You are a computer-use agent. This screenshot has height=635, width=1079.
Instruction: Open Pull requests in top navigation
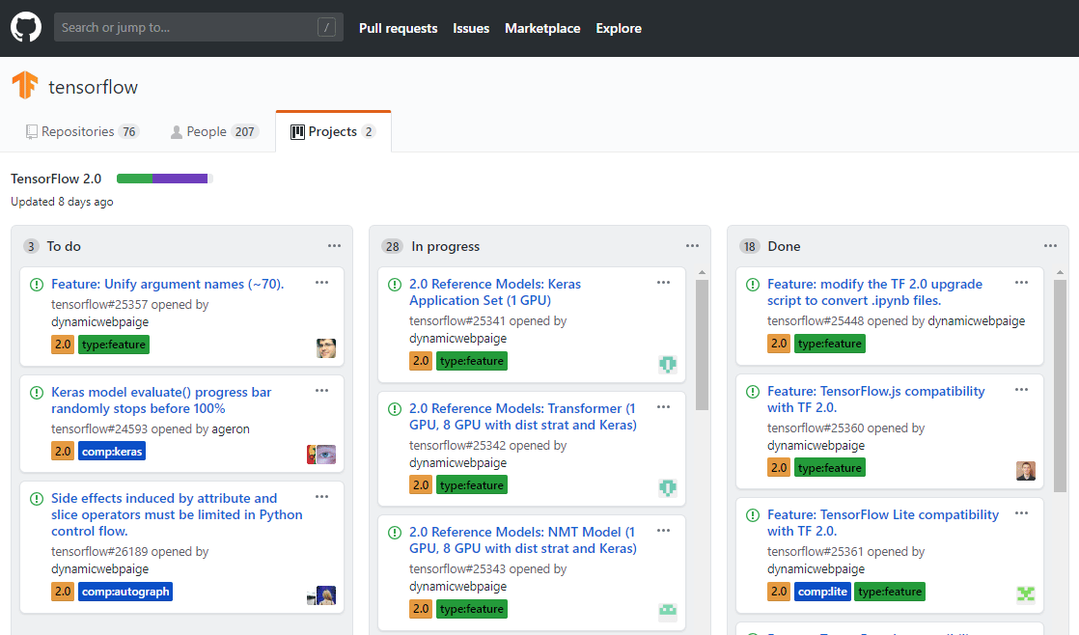(398, 28)
